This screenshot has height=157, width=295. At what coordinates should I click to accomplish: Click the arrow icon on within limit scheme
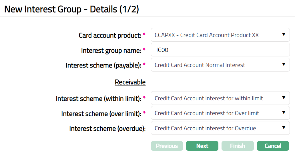284,98
